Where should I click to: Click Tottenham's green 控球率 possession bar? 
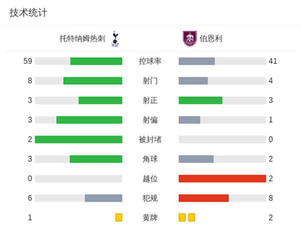[x=96, y=61]
